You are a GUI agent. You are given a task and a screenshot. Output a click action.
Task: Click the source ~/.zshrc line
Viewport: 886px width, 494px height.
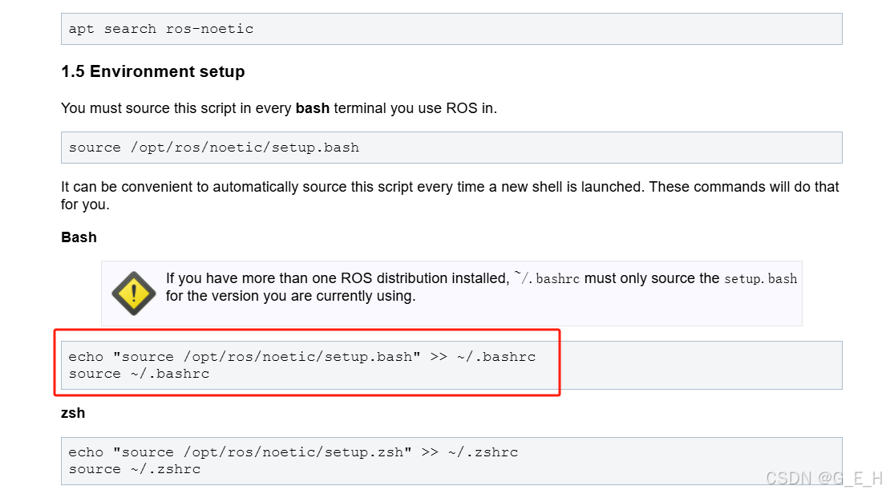pos(135,469)
